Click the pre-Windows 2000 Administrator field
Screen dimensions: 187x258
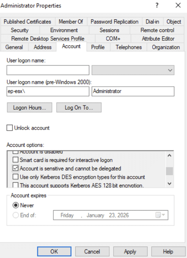pos(133,91)
